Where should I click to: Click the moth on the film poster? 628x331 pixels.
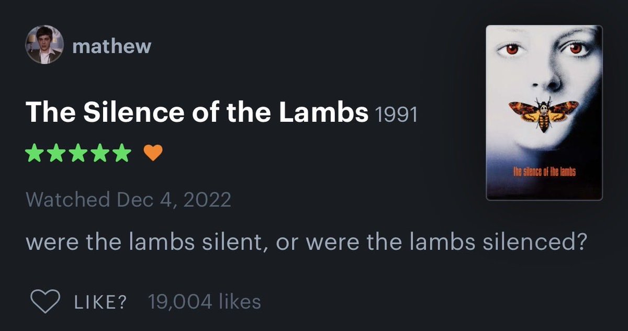pos(544,113)
